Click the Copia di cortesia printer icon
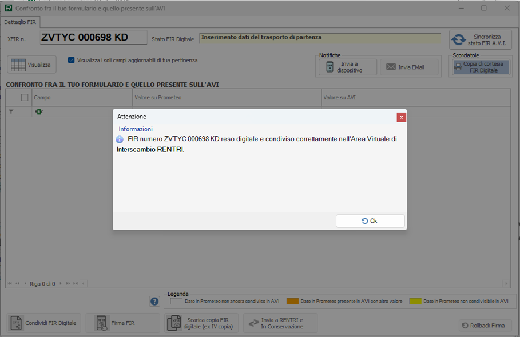 pyautogui.click(x=458, y=67)
